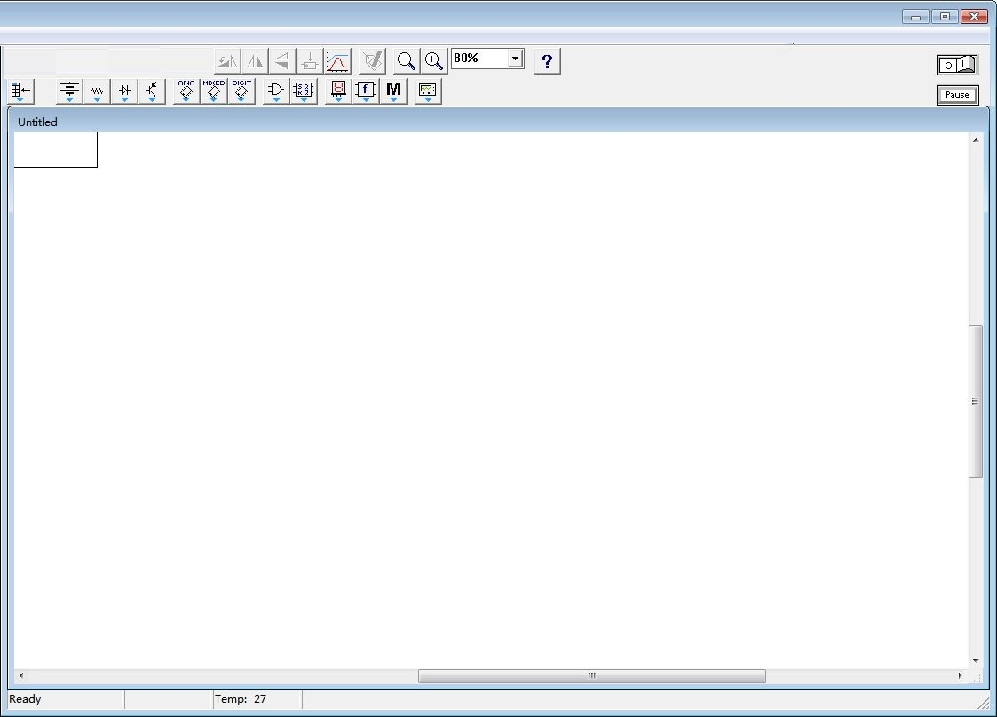Click the zoom out magnifier
The height and width of the screenshot is (717, 997).
[x=406, y=61]
